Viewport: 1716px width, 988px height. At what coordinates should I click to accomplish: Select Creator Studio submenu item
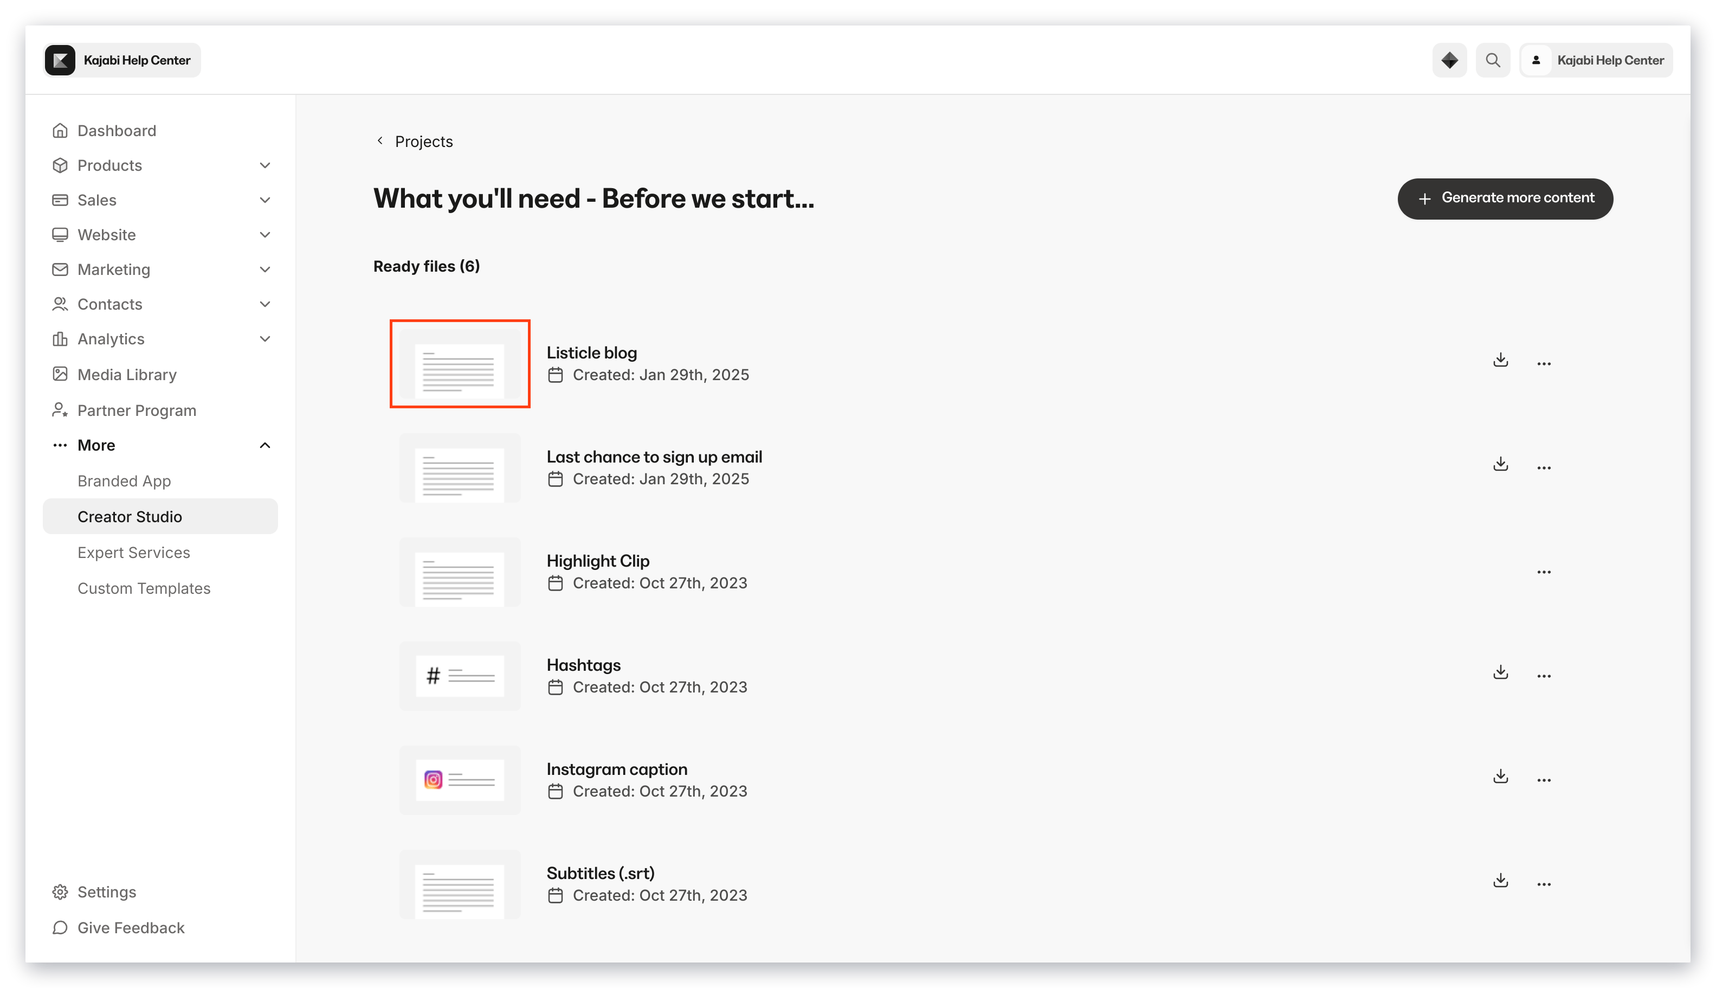pyautogui.click(x=160, y=516)
